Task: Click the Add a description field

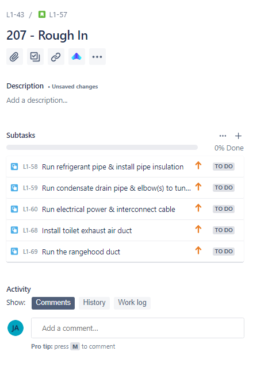Action: pyautogui.click(x=37, y=100)
